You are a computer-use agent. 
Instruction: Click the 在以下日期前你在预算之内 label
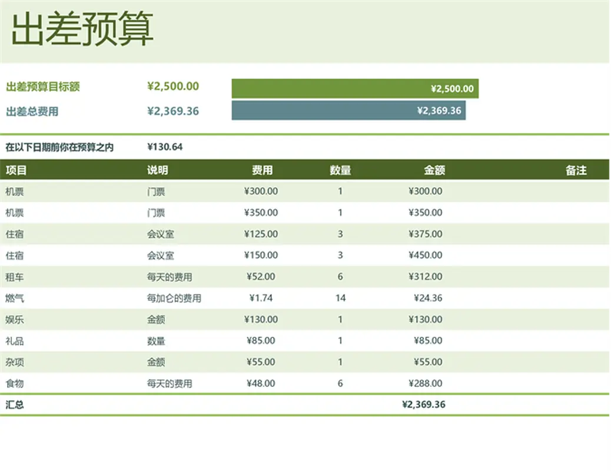tap(59, 147)
